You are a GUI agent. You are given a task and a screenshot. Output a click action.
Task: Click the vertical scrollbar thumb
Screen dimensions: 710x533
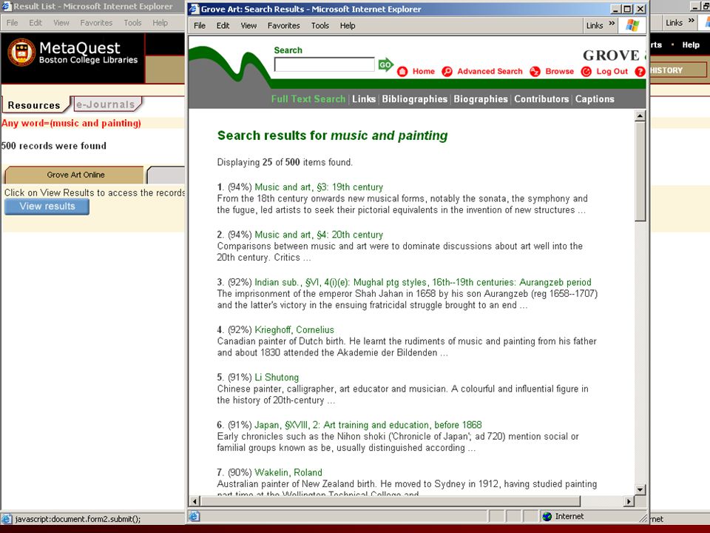click(640, 171)
